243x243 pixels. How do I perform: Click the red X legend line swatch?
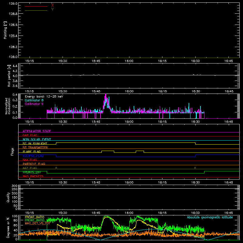tap(36, 6)
